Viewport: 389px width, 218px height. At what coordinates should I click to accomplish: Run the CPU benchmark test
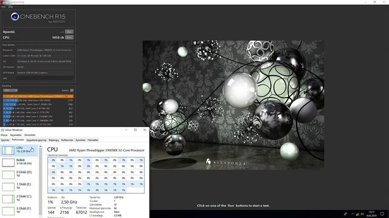[69, 38]
